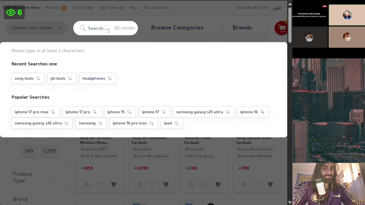
Task: Add the 149 Sony earbuds to cart
Action: 218,184
